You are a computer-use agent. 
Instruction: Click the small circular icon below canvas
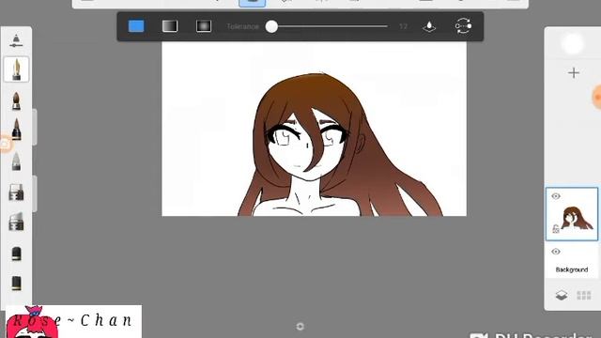[300, 327]
